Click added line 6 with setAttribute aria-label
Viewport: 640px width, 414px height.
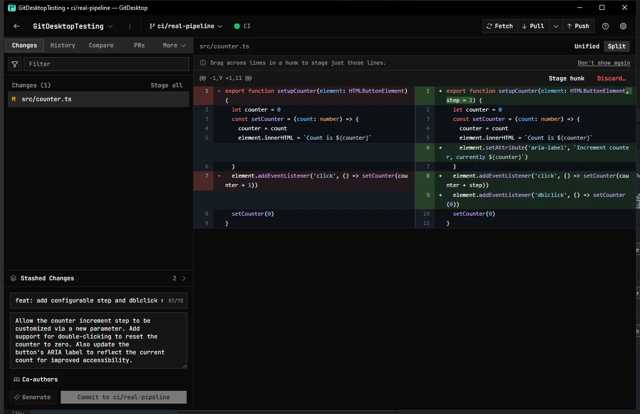pyautogui.click(x=525, y=152)
